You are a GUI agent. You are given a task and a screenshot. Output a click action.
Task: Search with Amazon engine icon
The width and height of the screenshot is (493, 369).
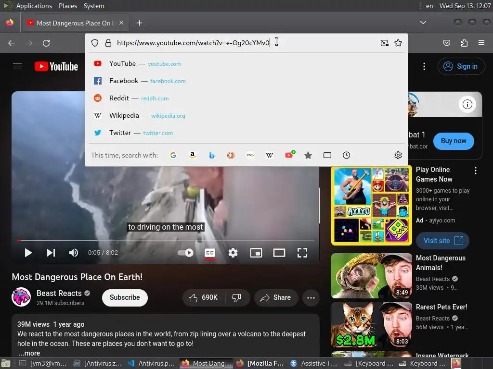193,155
